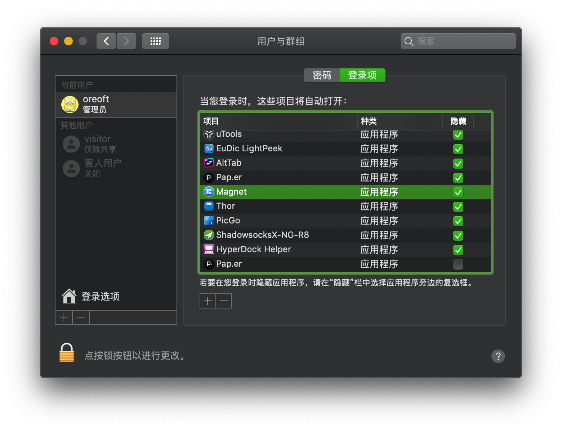The height and width of the screenshot is (431, 562).
Task: Click the visitor user avatar
Action: click(71, 144)
